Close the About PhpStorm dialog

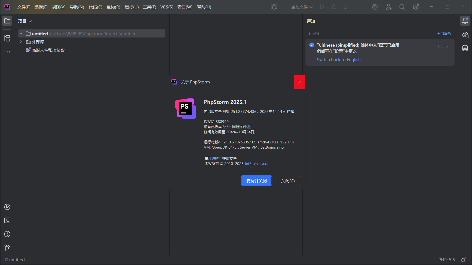click(300, 82)
